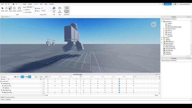Expand the Players node in Explorer
Viewport: 192px width, 108px height.
pos(162,38)
